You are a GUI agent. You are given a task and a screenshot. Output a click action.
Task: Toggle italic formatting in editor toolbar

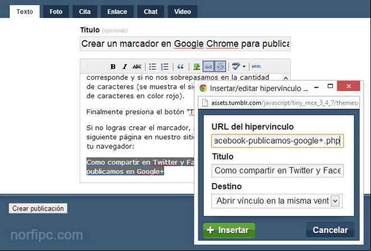(x=125, y=67)
